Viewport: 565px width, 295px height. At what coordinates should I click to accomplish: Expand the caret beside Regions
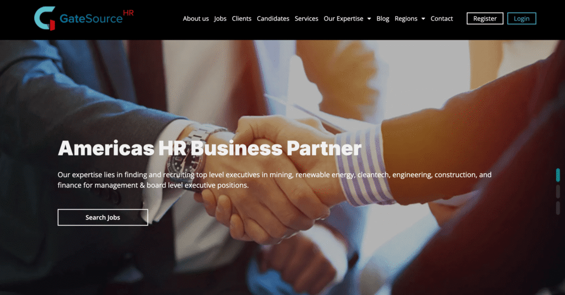(x=423, y=19)
